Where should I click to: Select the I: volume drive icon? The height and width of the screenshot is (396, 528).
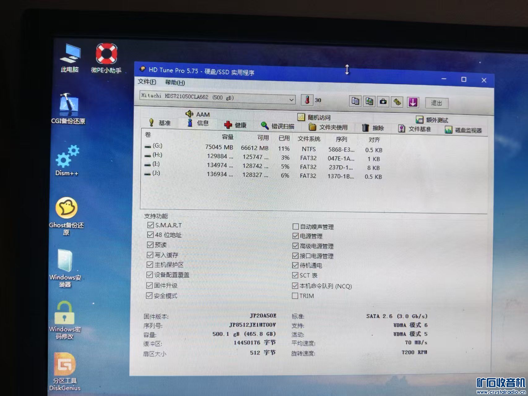[x=148, y=164]
